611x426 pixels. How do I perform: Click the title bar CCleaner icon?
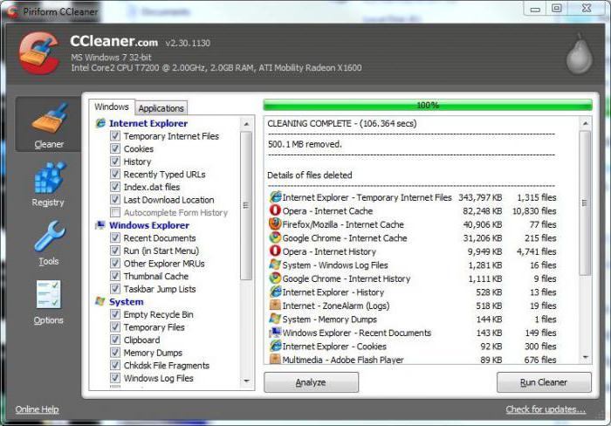tap(12, 11)
